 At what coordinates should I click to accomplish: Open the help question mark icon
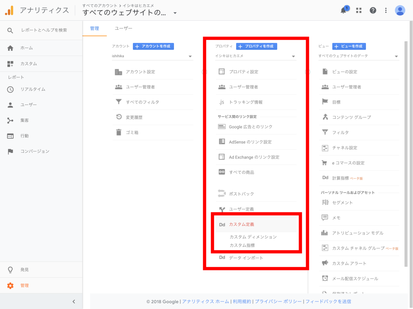click(x=373, y=10)
